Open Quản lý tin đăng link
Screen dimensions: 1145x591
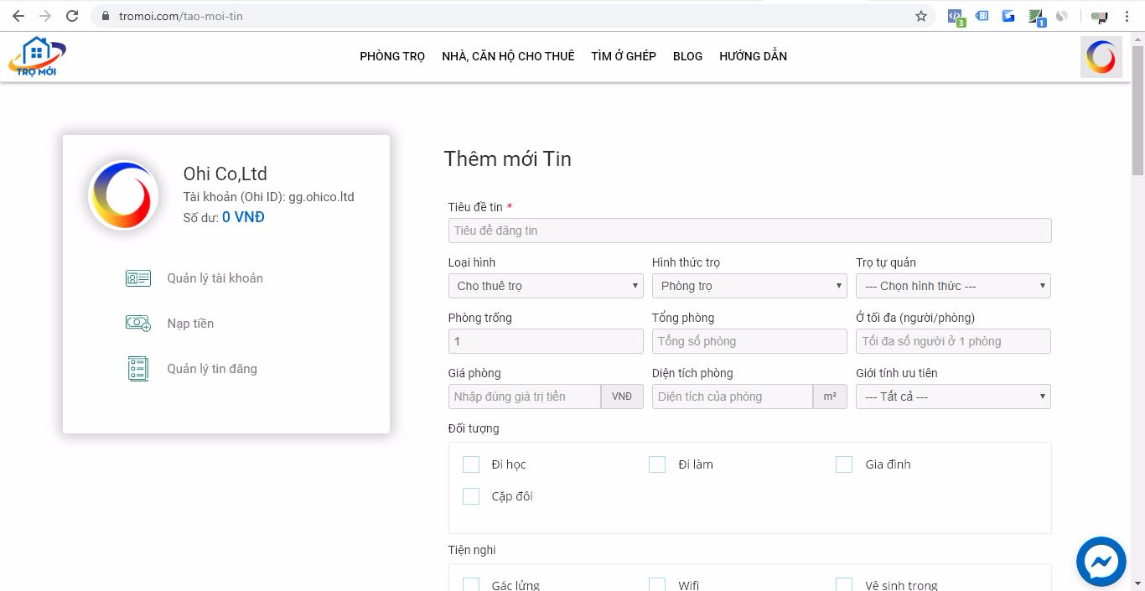(212, 369)
